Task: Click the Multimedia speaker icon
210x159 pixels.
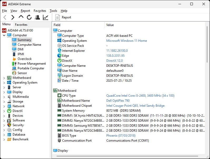Action: [9, 97]
